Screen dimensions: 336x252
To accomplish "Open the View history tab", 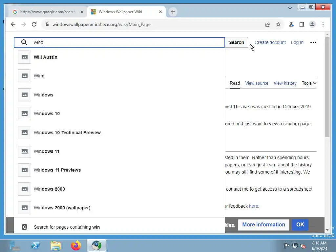I will [285, 83].
